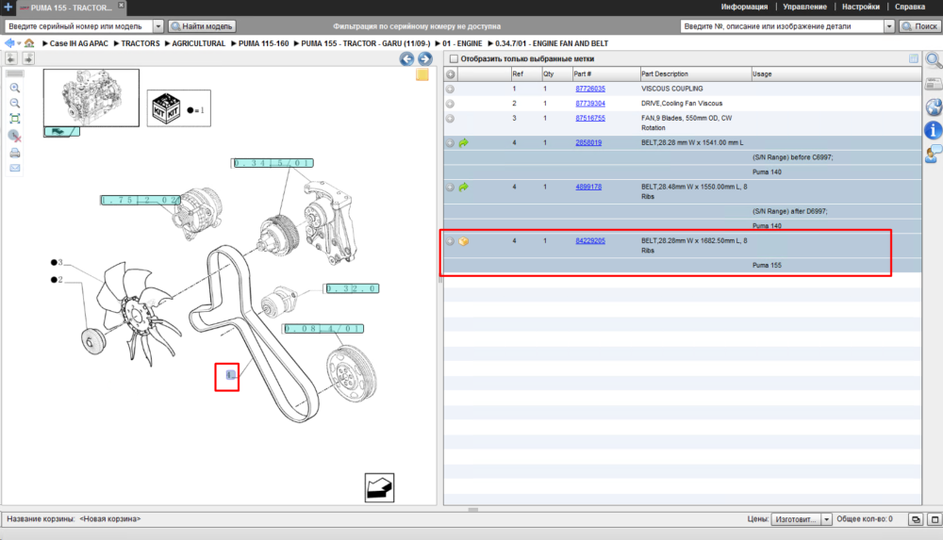943x540 pixels.
Task: Add VISCOUS COUPLING row to cart
Action: (450, 89)
